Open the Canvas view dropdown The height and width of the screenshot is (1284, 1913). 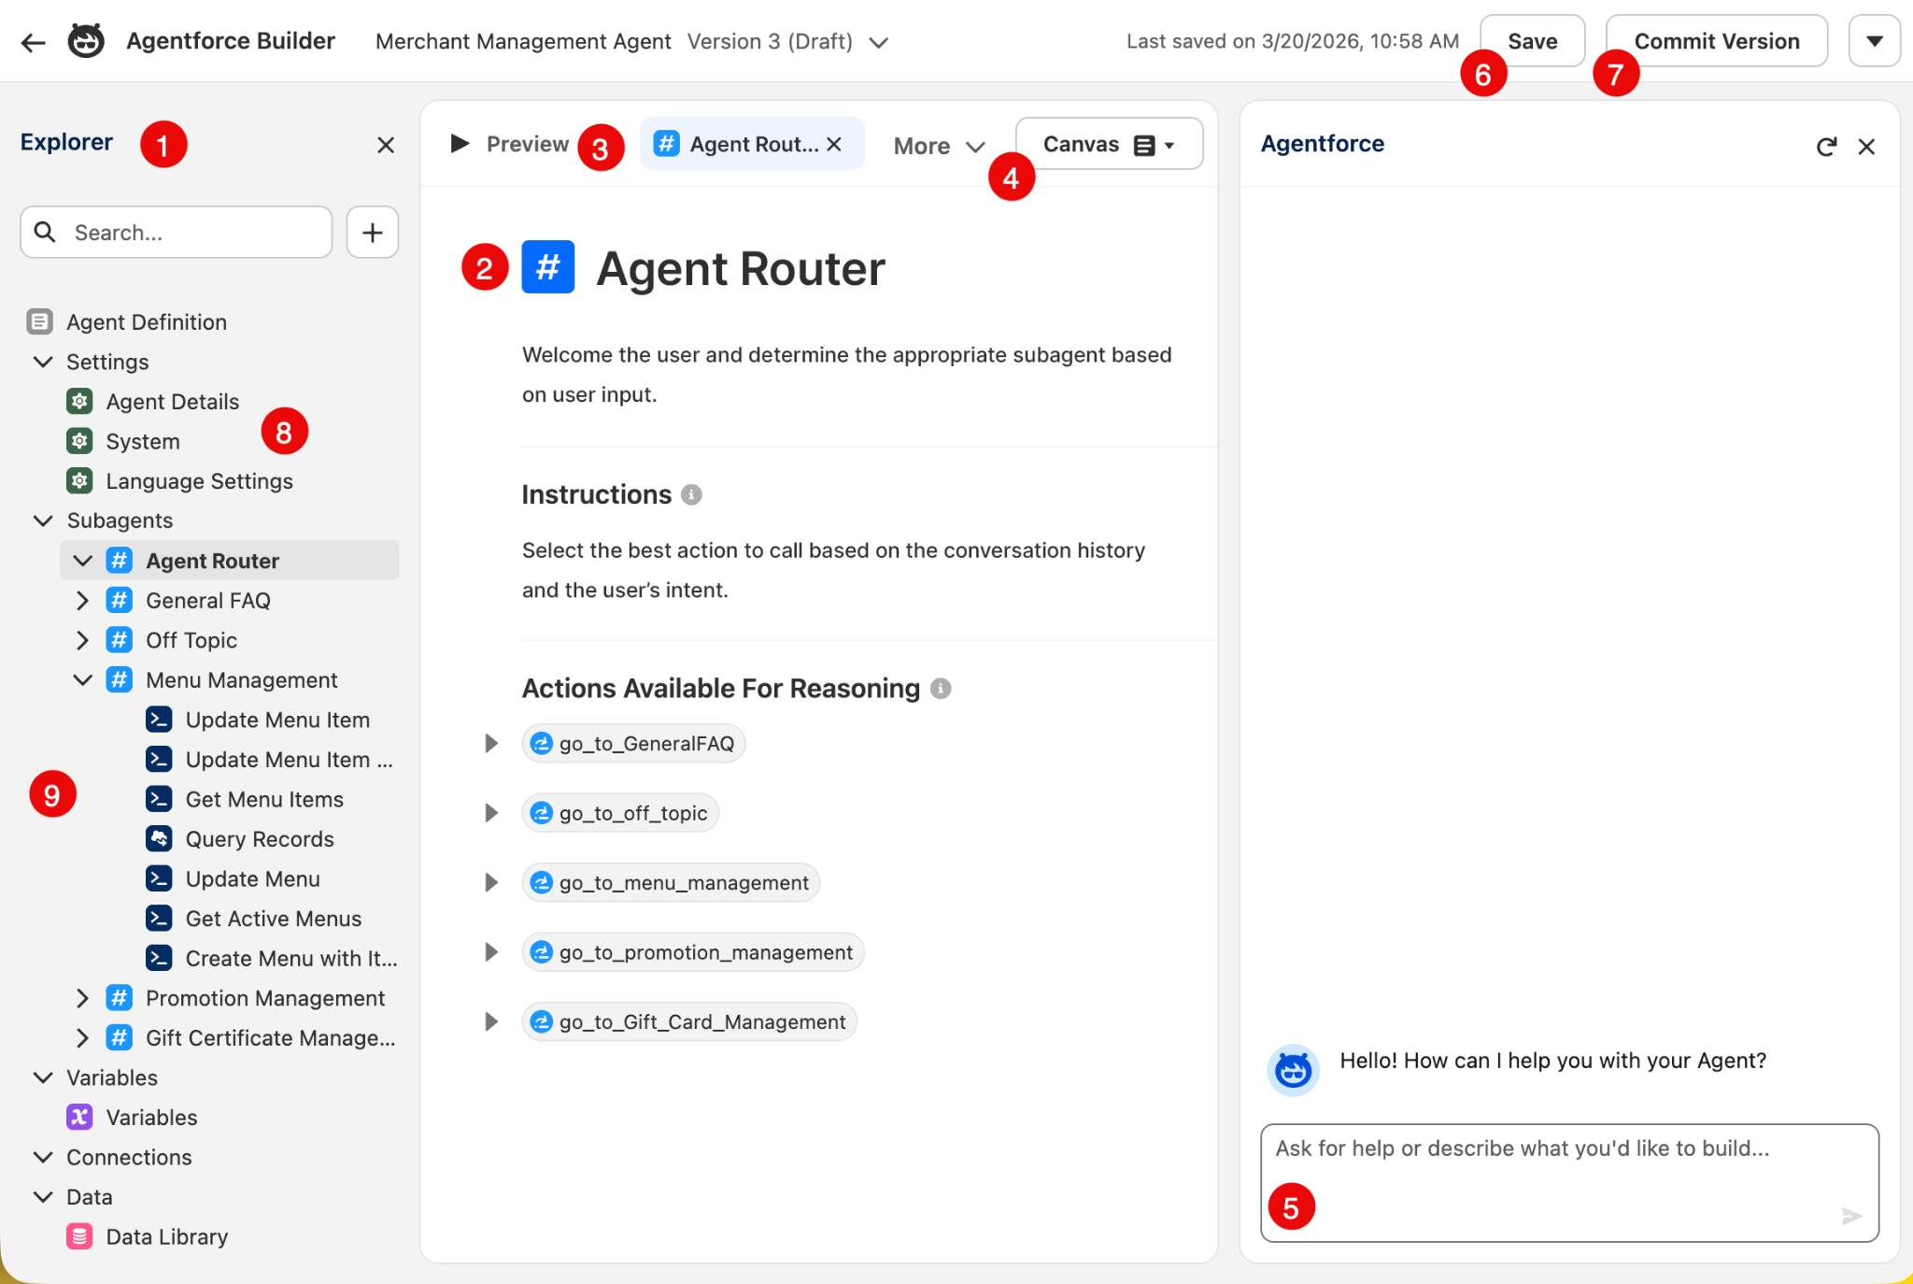pyautogui.click(x=1109, y=144)
